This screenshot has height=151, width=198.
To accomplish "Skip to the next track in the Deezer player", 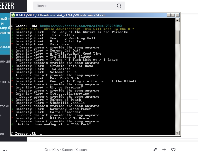I will 5,150.
